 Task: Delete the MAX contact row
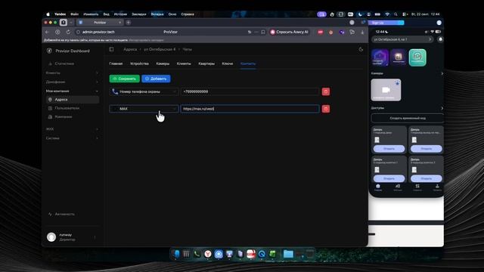tap(326, 109)
